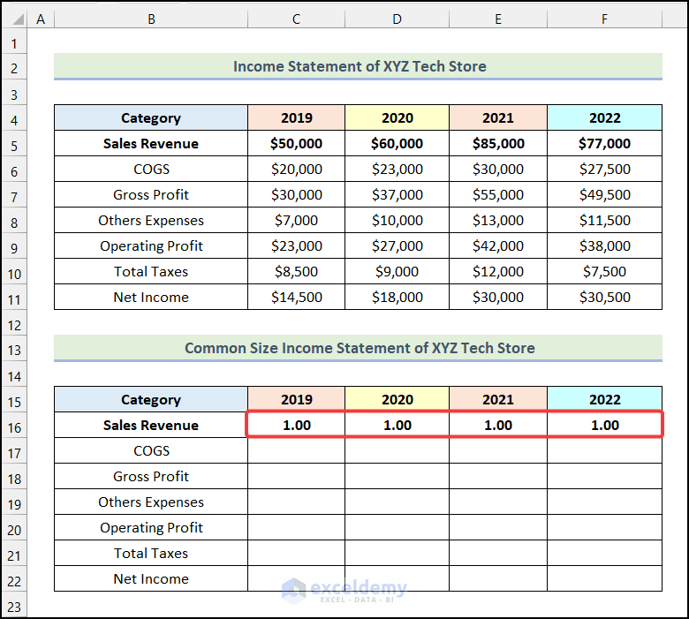
Task: Select the 2022 header in row 4
Action: tap(604, 117)
